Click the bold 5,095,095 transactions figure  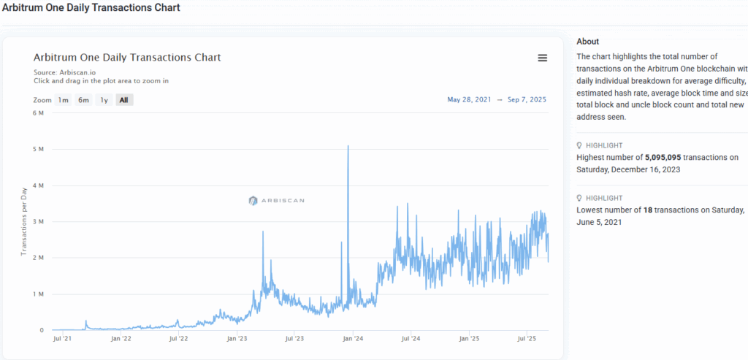(663, 158)
